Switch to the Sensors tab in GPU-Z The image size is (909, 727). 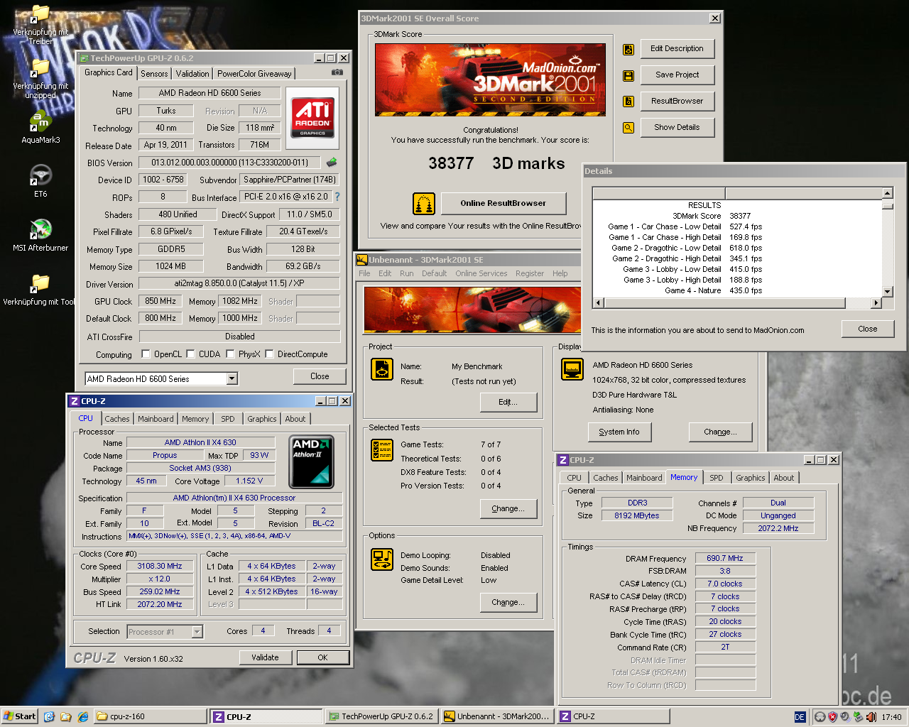tap(154, 73)
